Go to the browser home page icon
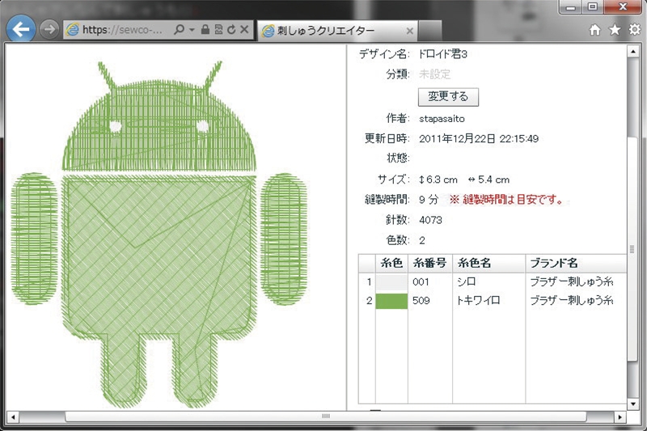Screen dimensions: 647x431 [x=594, y=30]
